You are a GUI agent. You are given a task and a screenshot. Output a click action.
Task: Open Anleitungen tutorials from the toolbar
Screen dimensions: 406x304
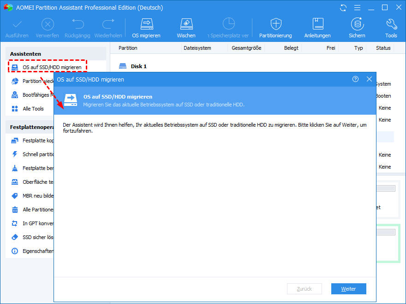[x=317, y=28]
